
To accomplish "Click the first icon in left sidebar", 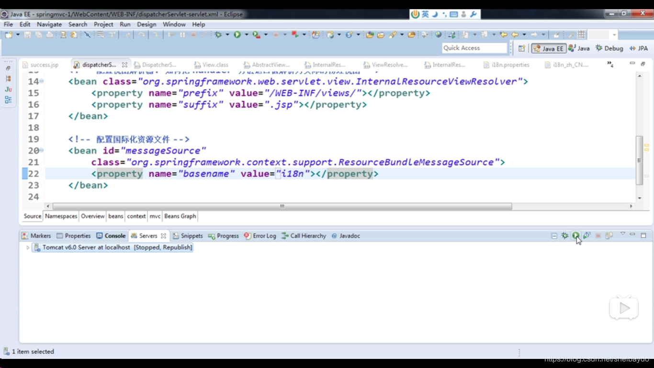I will click(x=8, y=68).
